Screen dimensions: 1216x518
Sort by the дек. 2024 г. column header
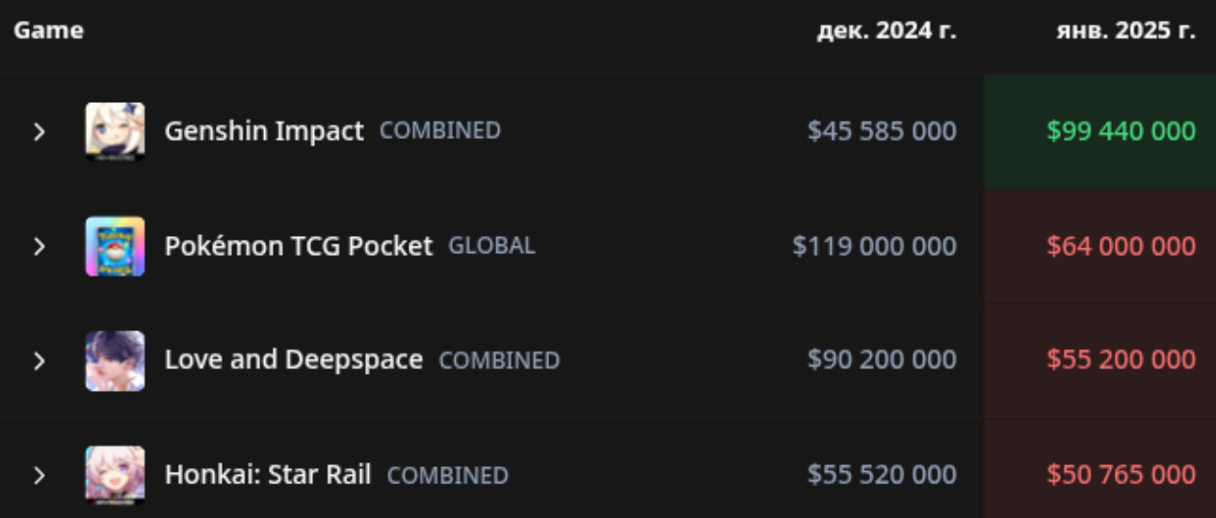click(886, 31)
